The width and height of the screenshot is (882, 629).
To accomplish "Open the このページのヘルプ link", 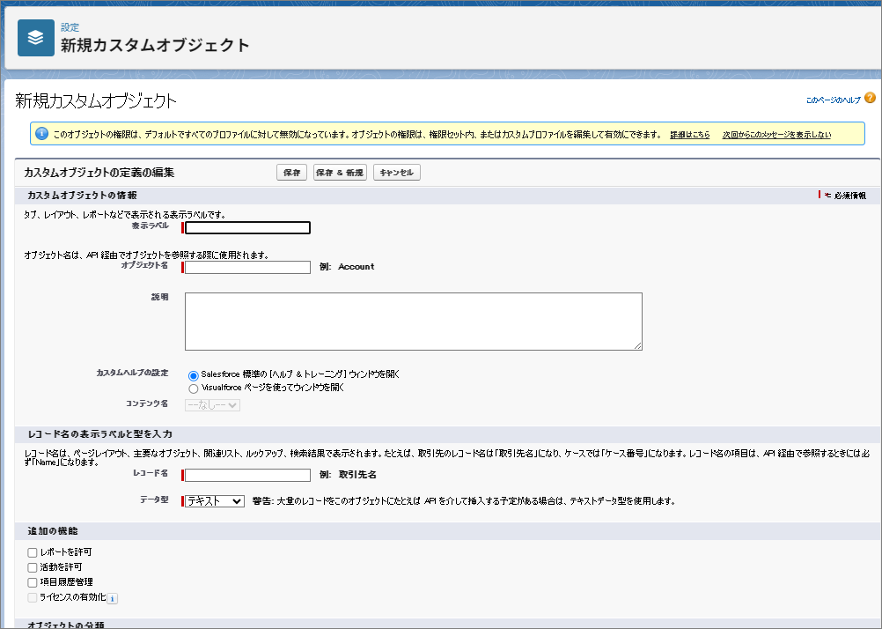I will point(833,100).
